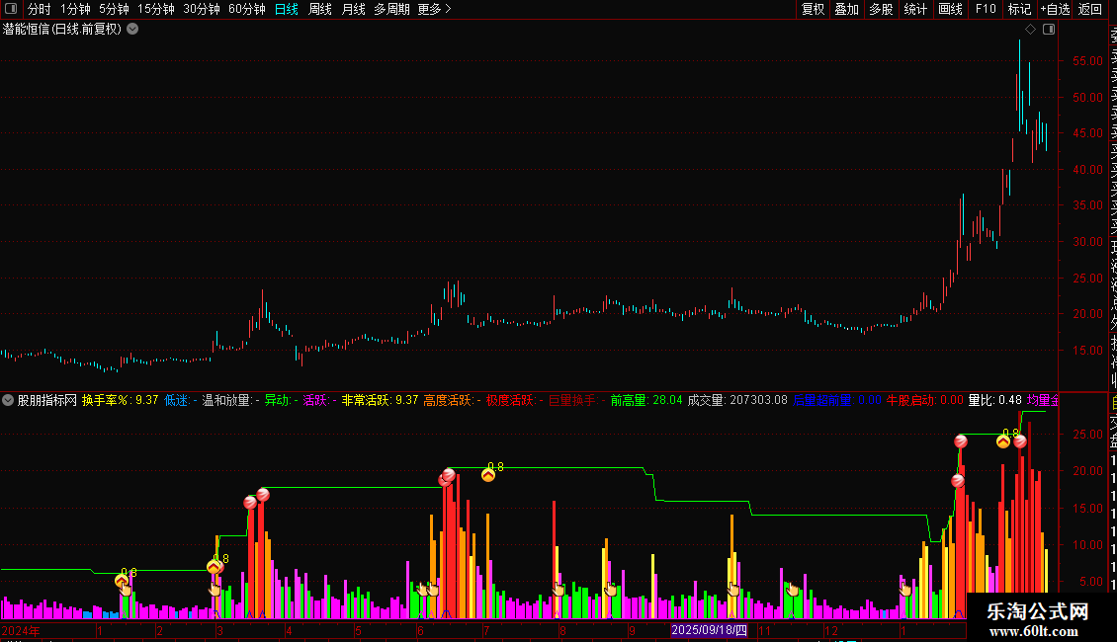This screenshot has width=1117, height=642.
Task: Click the 统计 statistics button
Action: click(915, 9)
